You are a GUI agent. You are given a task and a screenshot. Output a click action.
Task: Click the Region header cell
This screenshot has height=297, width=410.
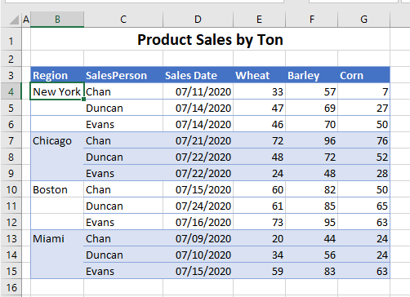[x=57, y=75]
